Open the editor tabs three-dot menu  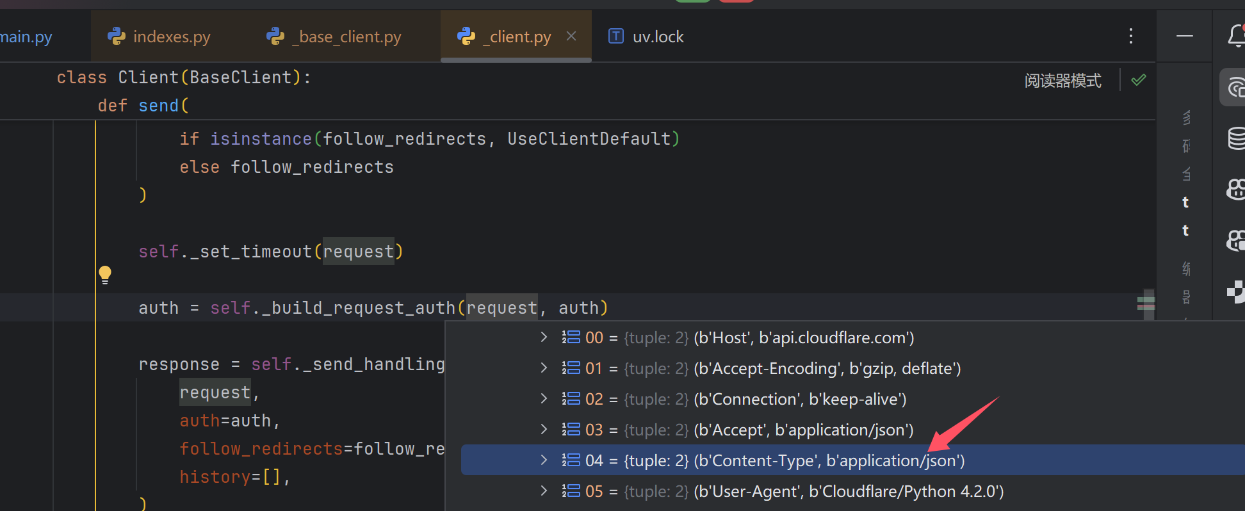[x=1131, y=36]
